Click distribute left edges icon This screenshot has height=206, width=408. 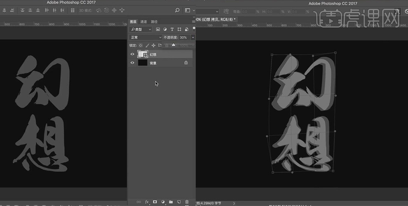point(47,10)
